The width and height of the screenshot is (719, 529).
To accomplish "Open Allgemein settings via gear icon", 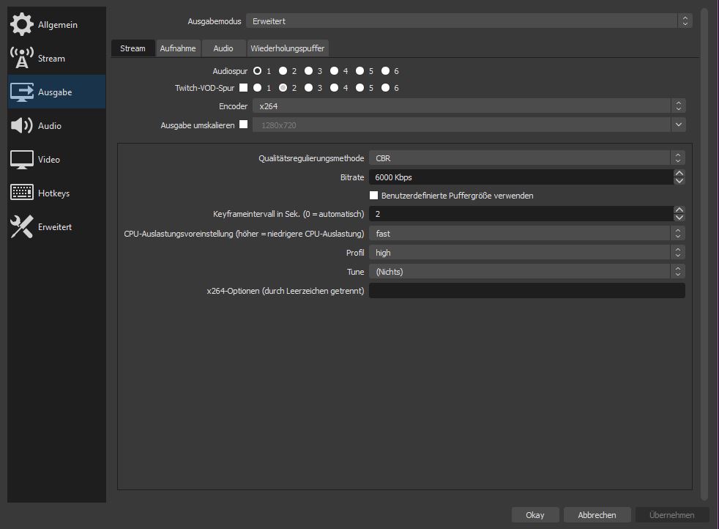I will click(22, 25).
